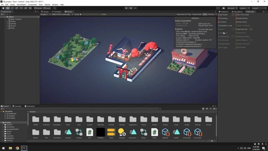
Task: Open the Assets menu
Action: click(x=13, y=5)
